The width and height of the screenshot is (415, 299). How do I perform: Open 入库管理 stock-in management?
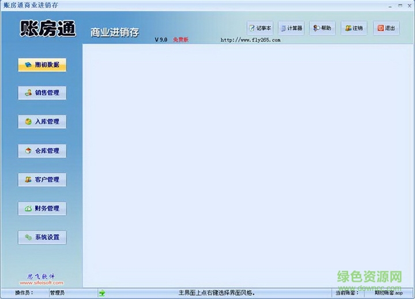[x=42, y=122]
